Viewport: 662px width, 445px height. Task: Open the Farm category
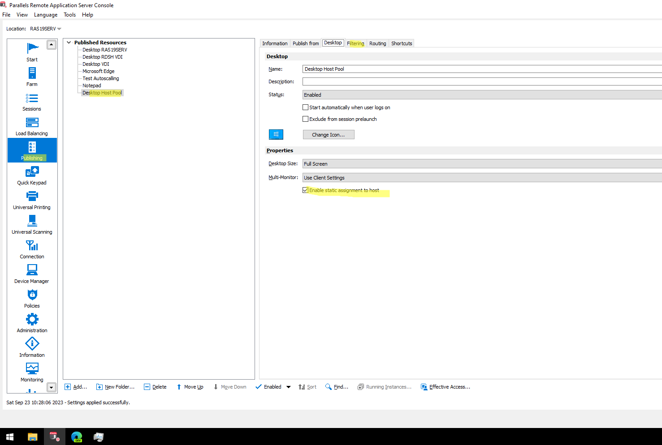[32, 77]
